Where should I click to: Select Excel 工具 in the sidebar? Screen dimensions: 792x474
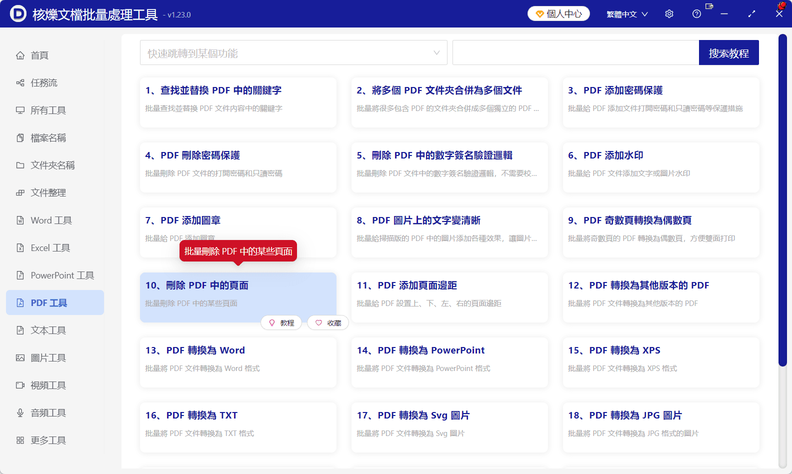[x=55, y=248]
